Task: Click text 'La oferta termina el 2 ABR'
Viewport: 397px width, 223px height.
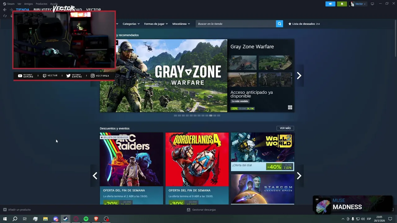Action: click(125, 196)
